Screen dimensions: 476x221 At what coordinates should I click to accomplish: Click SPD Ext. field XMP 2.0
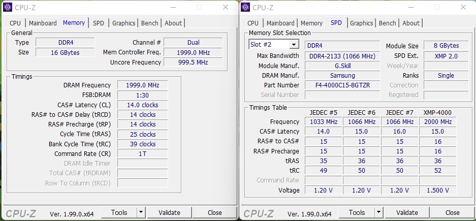click(446, 56)
